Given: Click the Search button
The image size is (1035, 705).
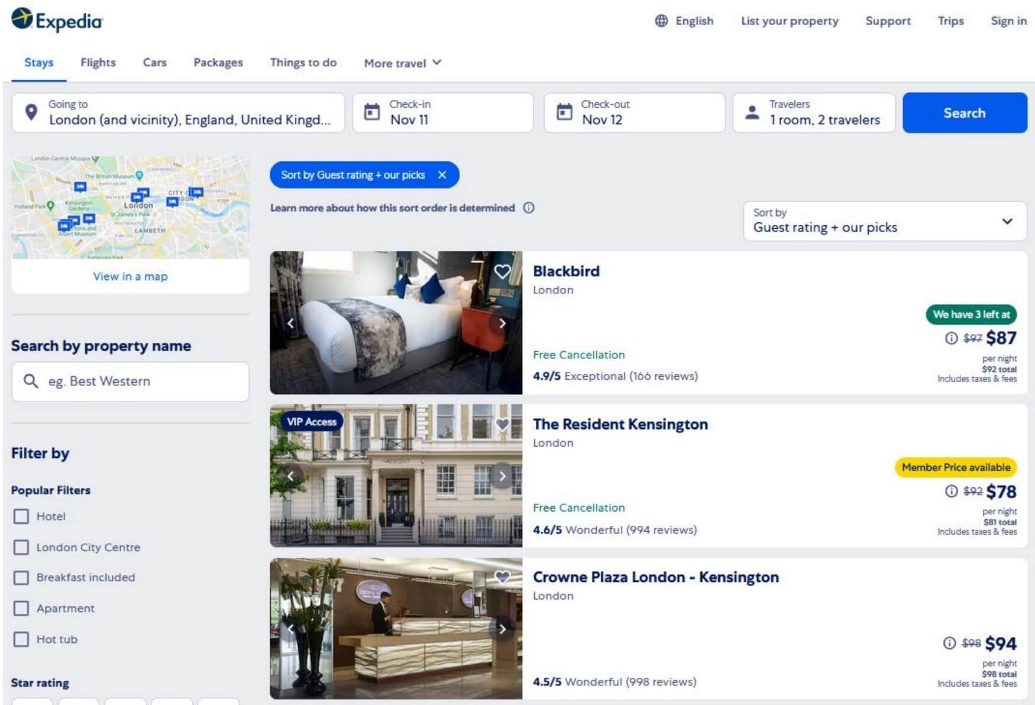Looking at the screenshot, I should click(x=965, y=112).
